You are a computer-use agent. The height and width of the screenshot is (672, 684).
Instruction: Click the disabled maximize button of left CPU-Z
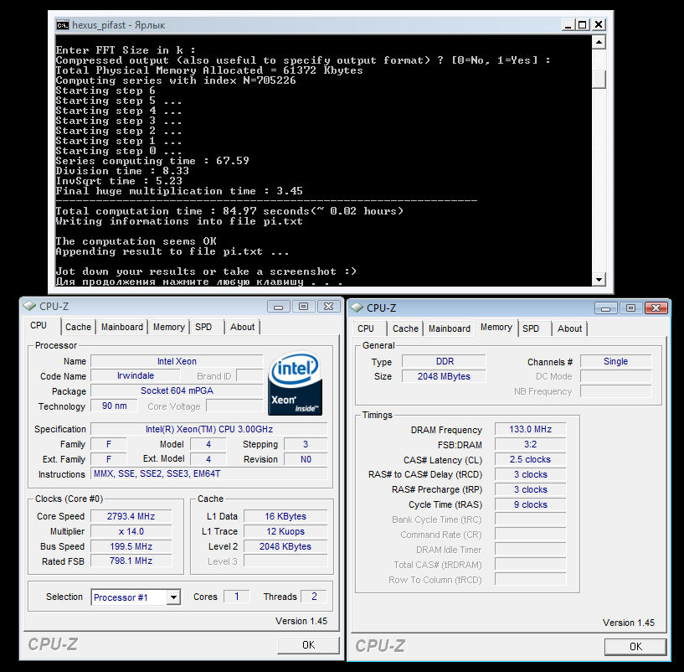[304, 307]
